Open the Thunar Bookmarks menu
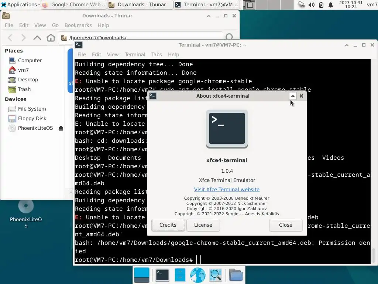 point(78,25)
